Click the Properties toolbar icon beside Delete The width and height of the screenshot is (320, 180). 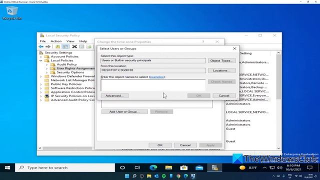pyautogui.click(x=82, y=46)
